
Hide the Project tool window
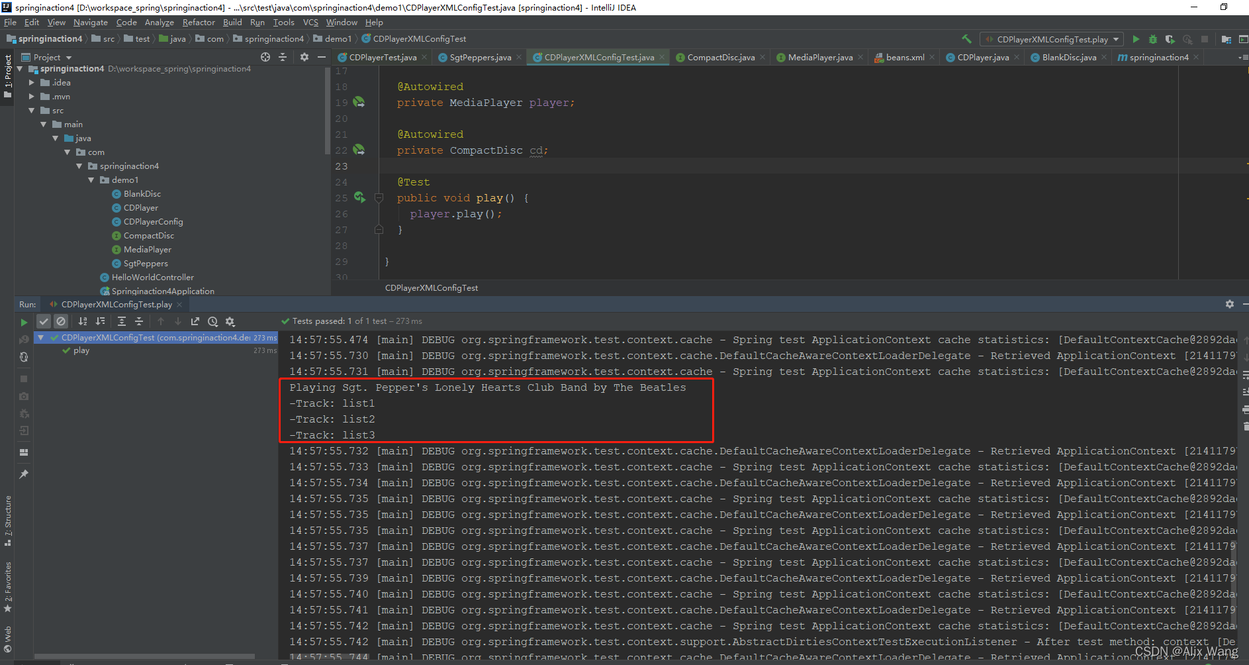(x=322, y=57)
